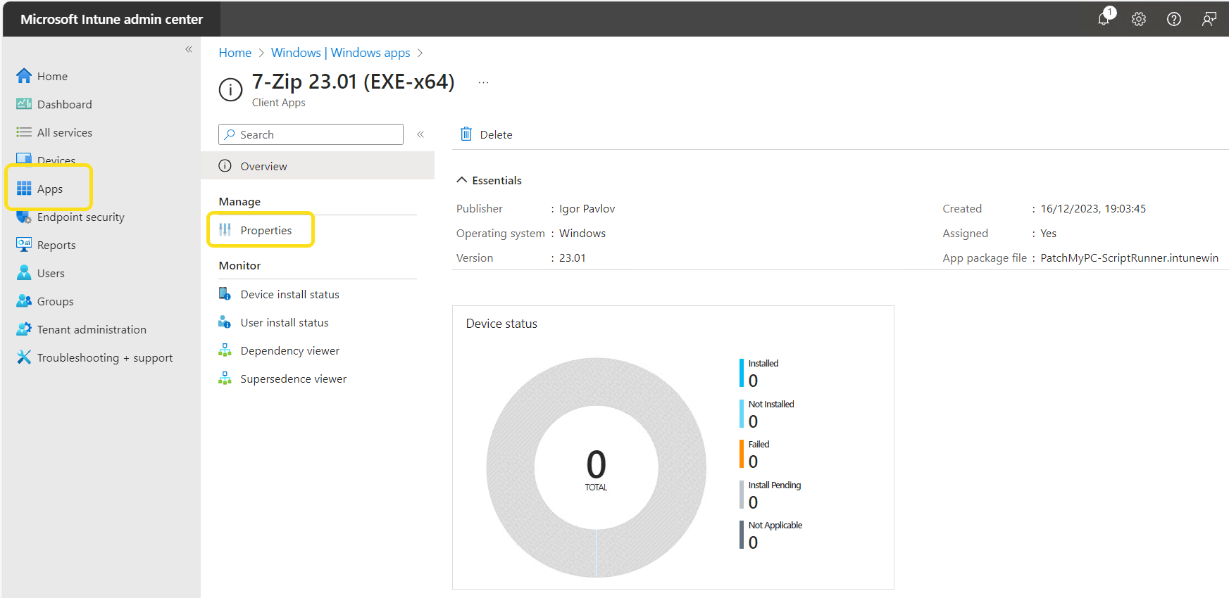Click the Installed blue legend bar
This screenshot has width=1229, height=598.
[x=742, y=373]
